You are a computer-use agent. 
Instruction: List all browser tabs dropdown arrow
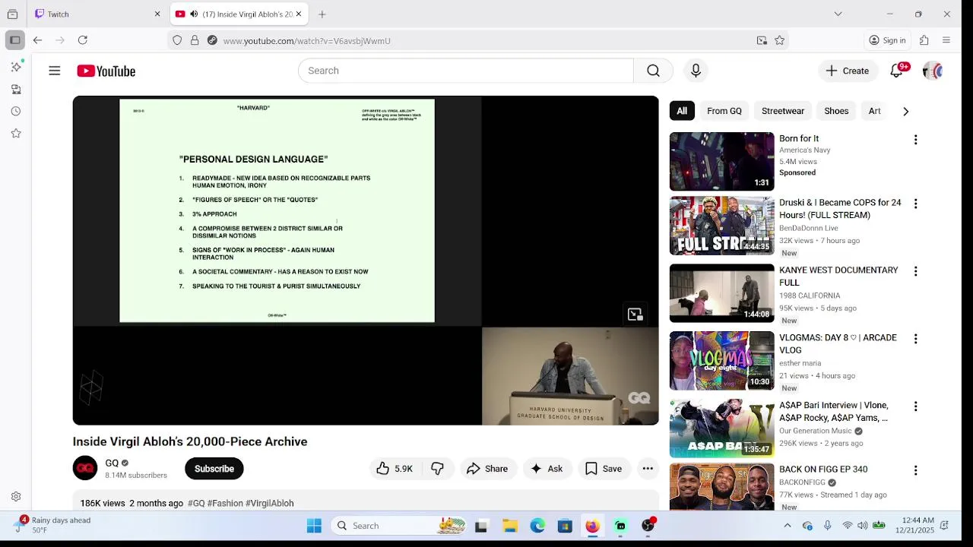point(838,14)
